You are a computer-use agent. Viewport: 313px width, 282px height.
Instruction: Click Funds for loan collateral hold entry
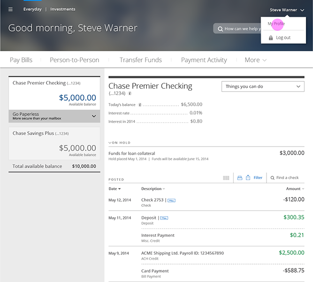[x=132, y=153]
